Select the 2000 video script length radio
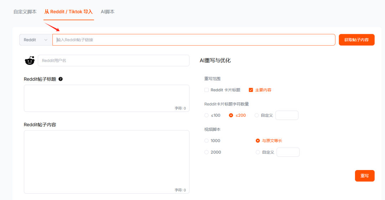 pos(206,152)
